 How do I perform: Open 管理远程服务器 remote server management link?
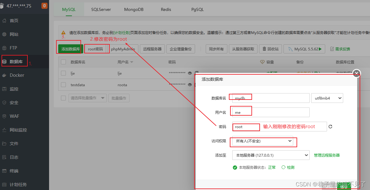point(326,155)
